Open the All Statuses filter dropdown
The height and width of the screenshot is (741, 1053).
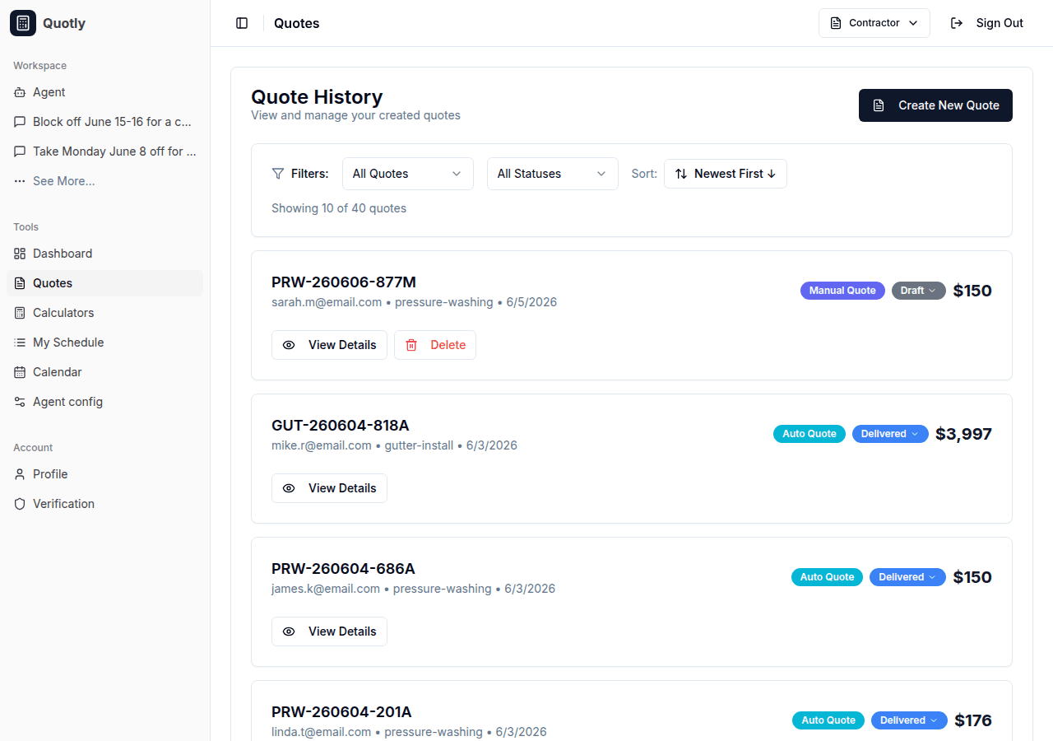553,174
